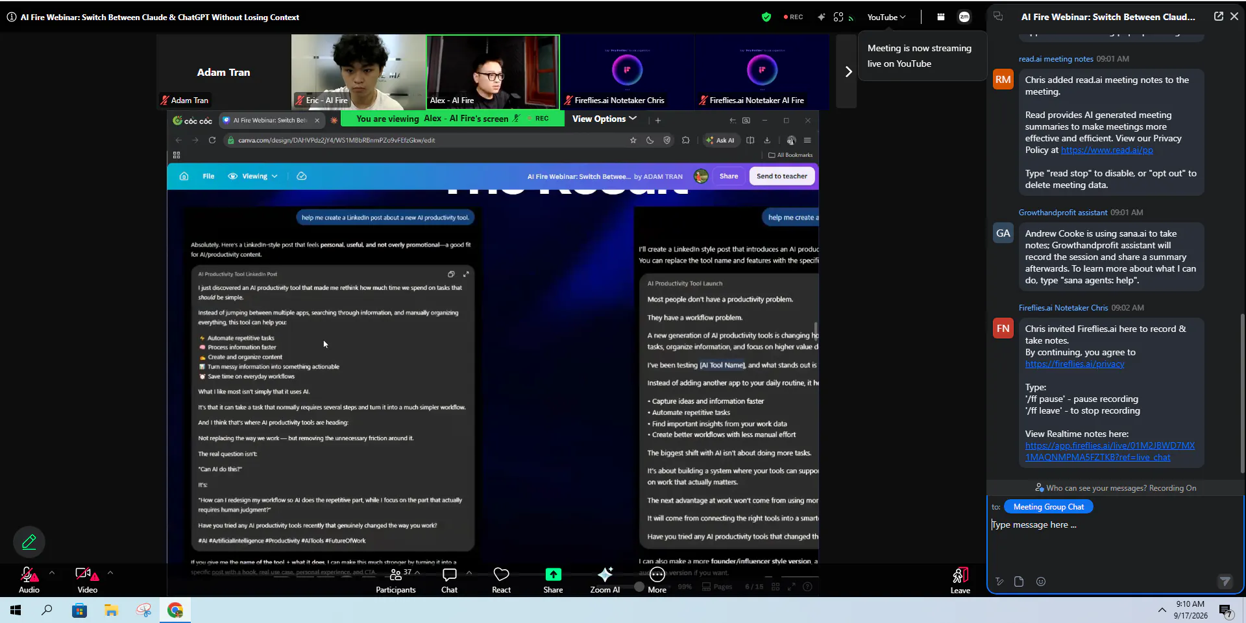Click the green security shield icon
1246x623 pixels.
point(766,18)
